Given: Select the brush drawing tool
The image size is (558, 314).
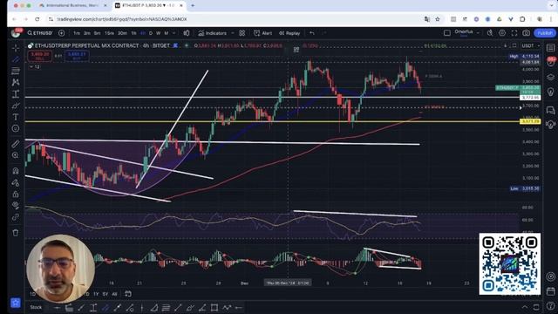Looking at the screenshot, I should (16, 106).
